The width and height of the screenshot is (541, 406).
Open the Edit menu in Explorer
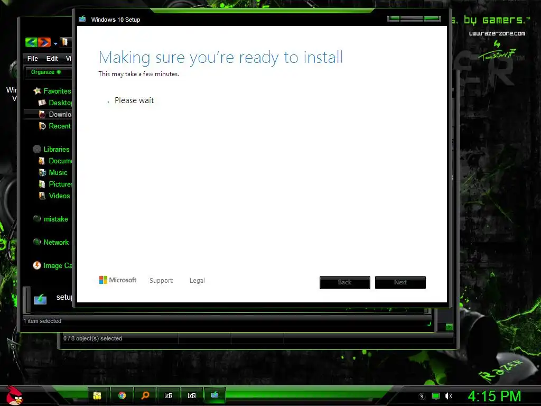click(52, 58)
